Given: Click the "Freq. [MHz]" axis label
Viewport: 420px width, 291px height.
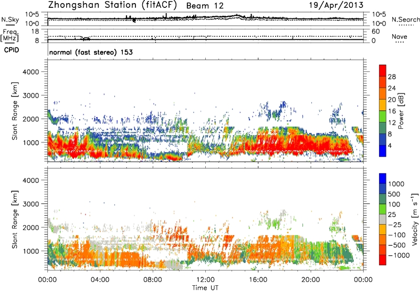Looking at the screenshot, I should [9, 36].
